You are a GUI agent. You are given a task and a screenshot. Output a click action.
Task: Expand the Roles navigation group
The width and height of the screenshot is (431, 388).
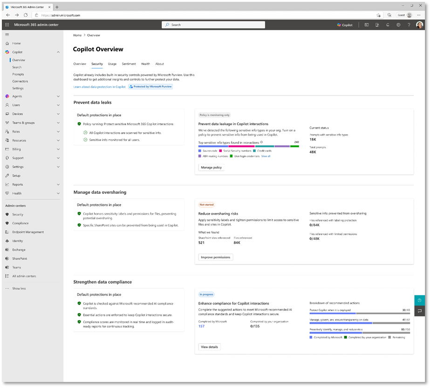pos(58,132)
